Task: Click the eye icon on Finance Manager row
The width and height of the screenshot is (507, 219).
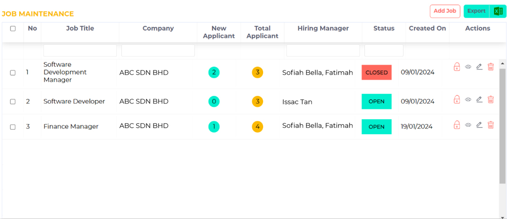Action: [x=468, y=125]
